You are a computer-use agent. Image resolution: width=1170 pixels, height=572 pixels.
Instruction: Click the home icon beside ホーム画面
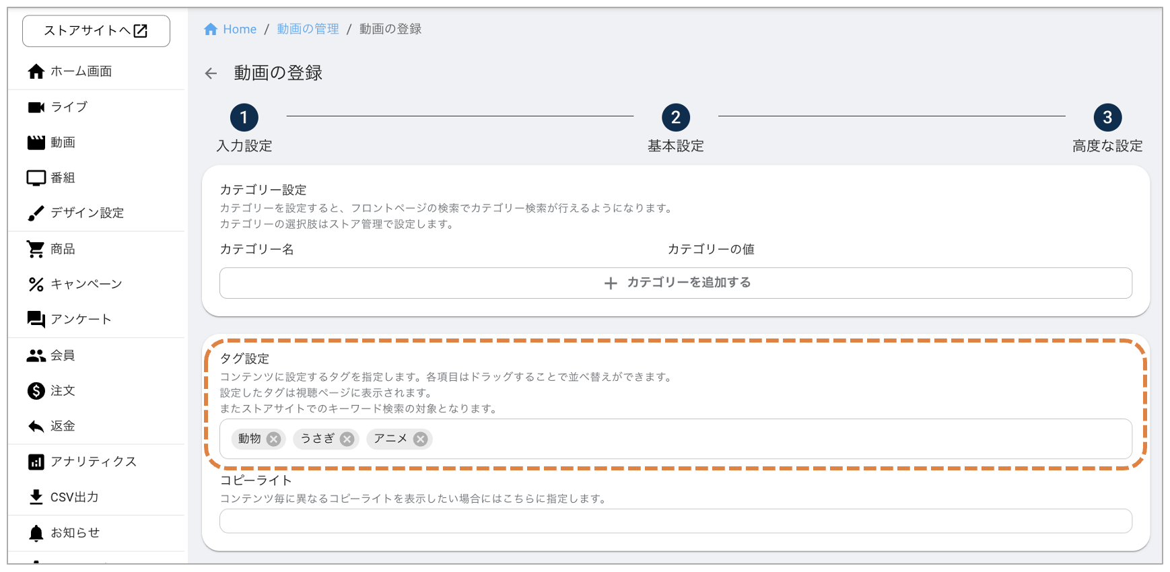(x=36, y=71)
